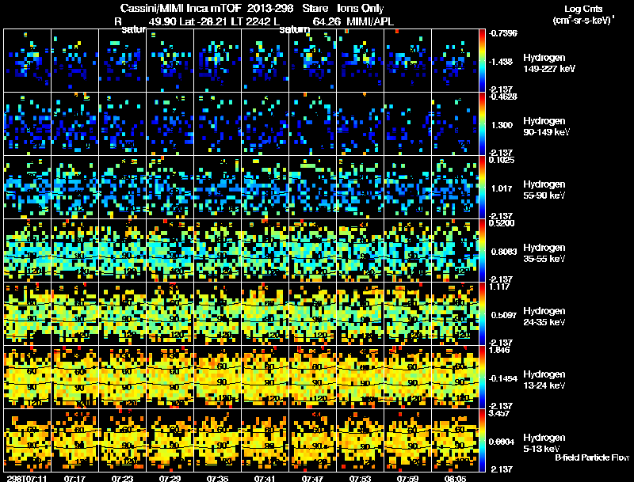Open the 07:59 panel in 55-90 keV row
This screenshot has width=634, height=482.
pyautogui.click(x=407, y=188)
